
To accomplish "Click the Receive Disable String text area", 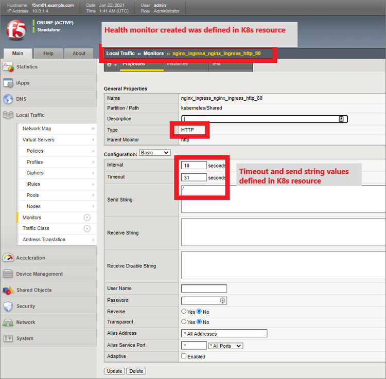I will pos(284,266).
